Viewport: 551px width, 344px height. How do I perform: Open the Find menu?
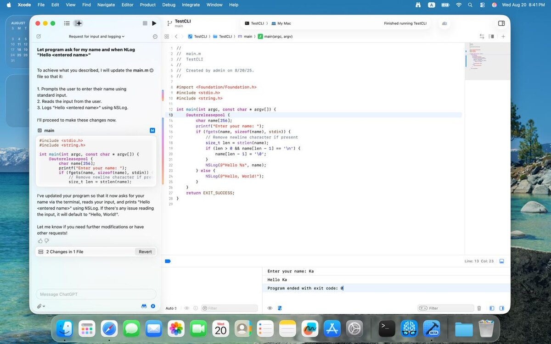86,5
